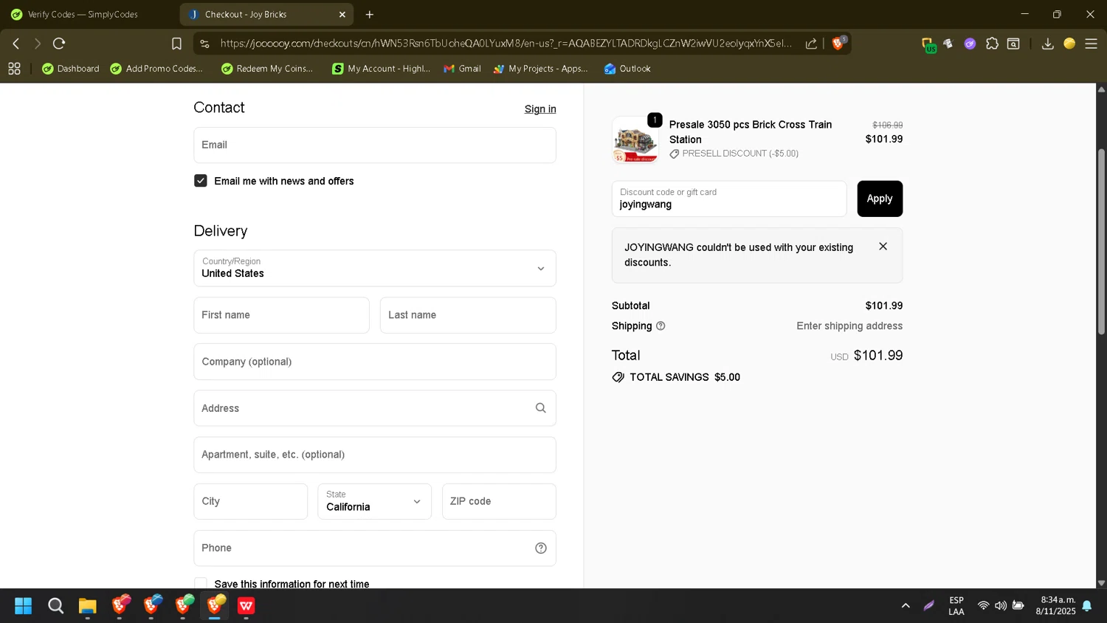Focus the Address input field

coord(375,408)
